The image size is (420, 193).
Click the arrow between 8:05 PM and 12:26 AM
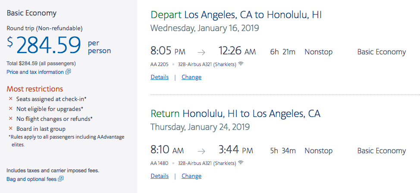[x=201, y=53]
